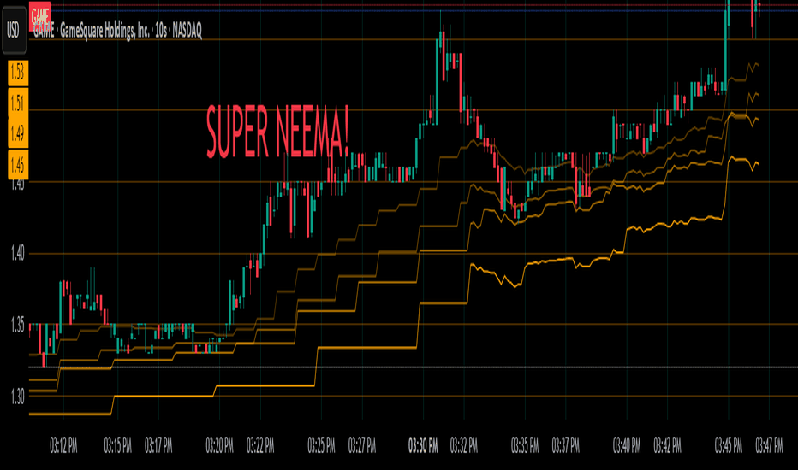
Task: Click the 03:45 PM time label
Action: click(729, 446)
